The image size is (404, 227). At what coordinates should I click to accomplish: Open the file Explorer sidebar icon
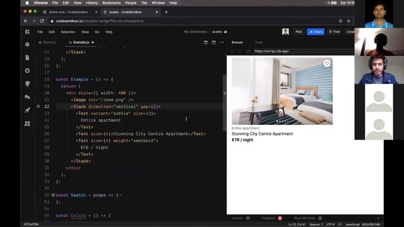[27, 57]
